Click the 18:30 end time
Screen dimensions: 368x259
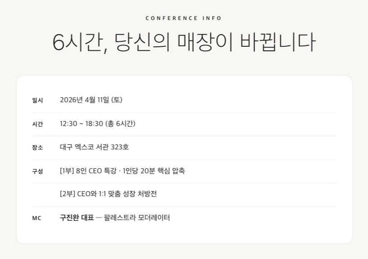(94, 124)
